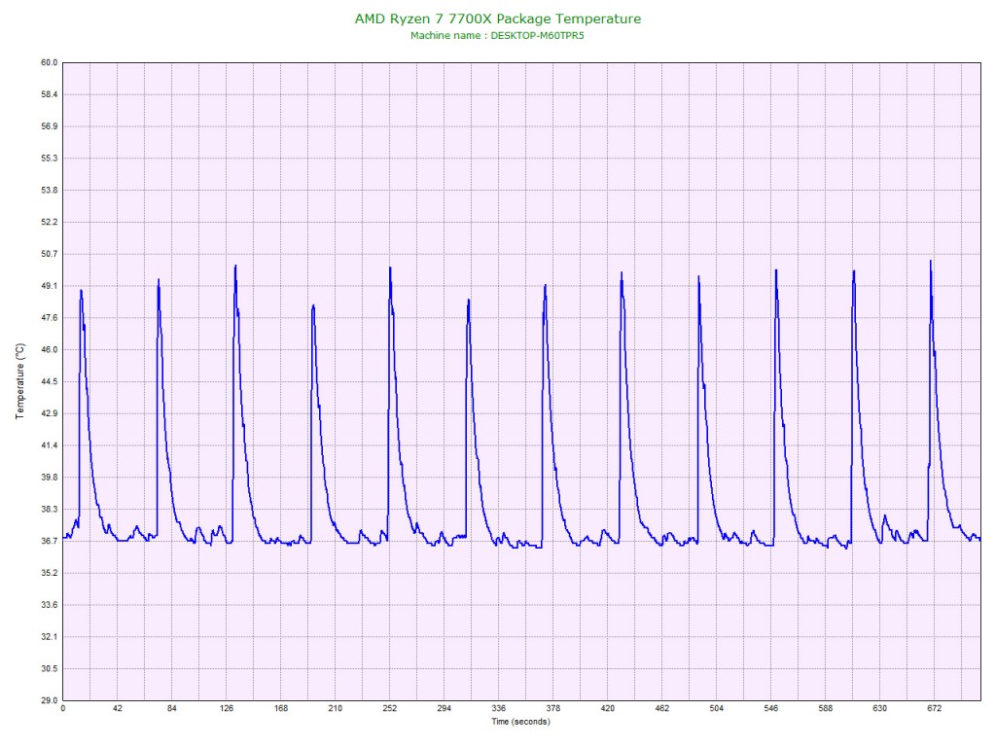Select the 336 time axis tick label
Viewport: 996px width, 747px height.
[x=499, y=709]
